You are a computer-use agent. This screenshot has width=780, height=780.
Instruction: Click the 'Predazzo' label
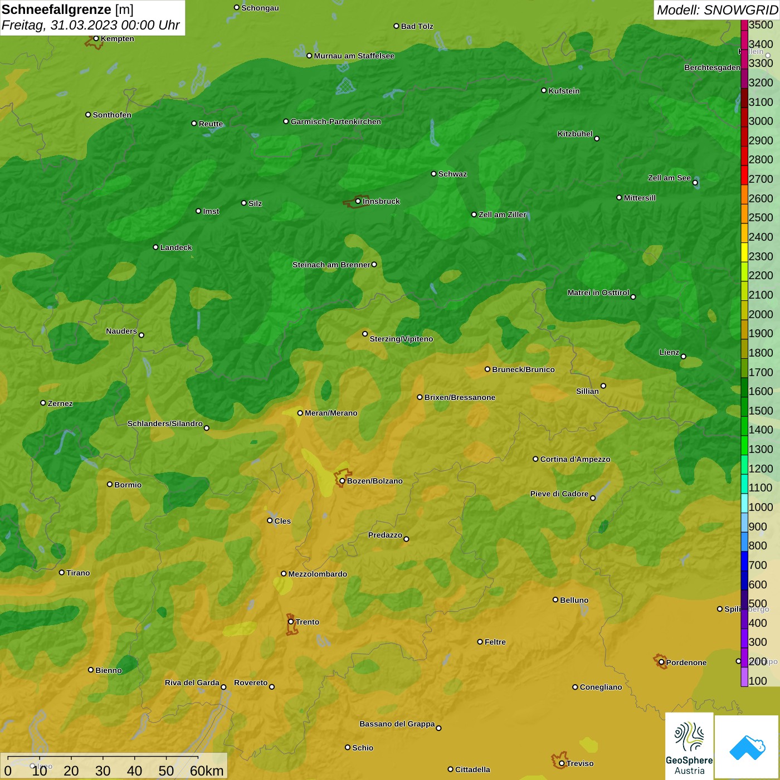click(x=385, y=535)
